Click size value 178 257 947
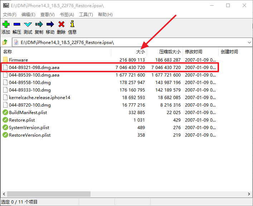 coord(132,82)
